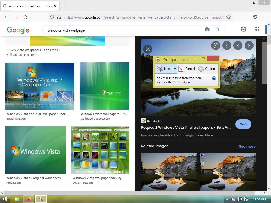Viewport: 271px width, 203px height.
Task: Open the Firefox hamburger menu
Action: 264,17
